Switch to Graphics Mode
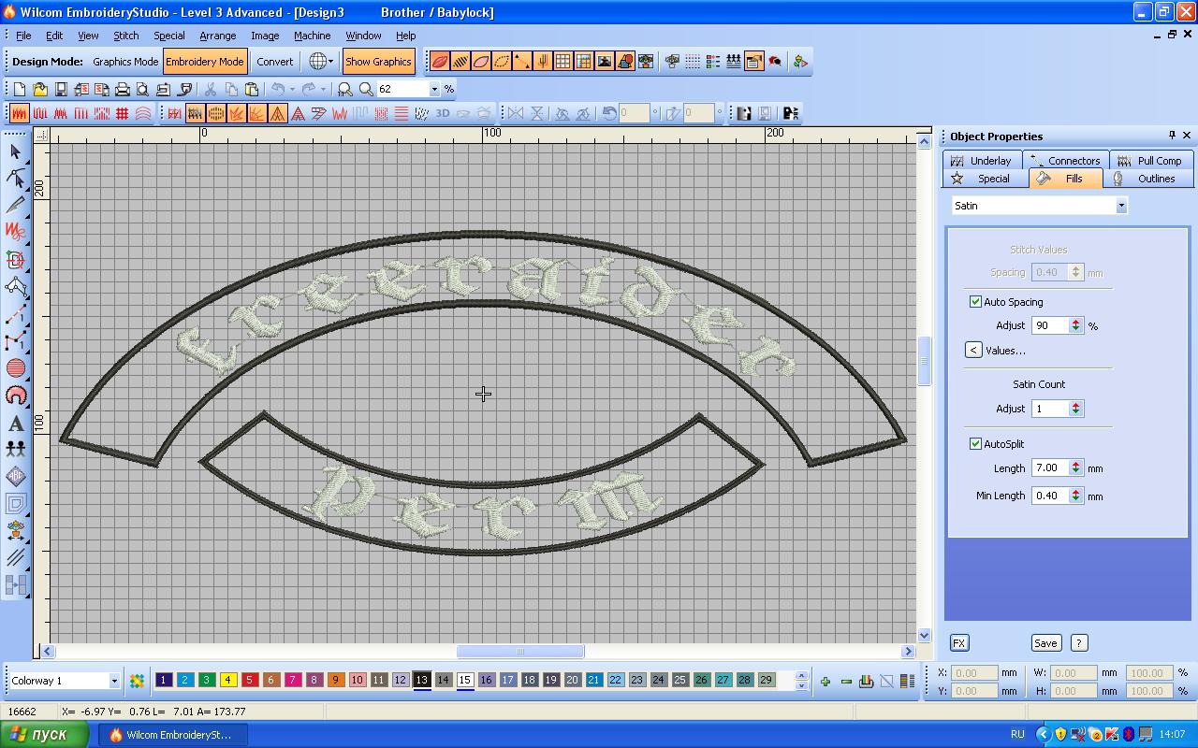Viewport: 1198px width, 748px height. (125, 62)
